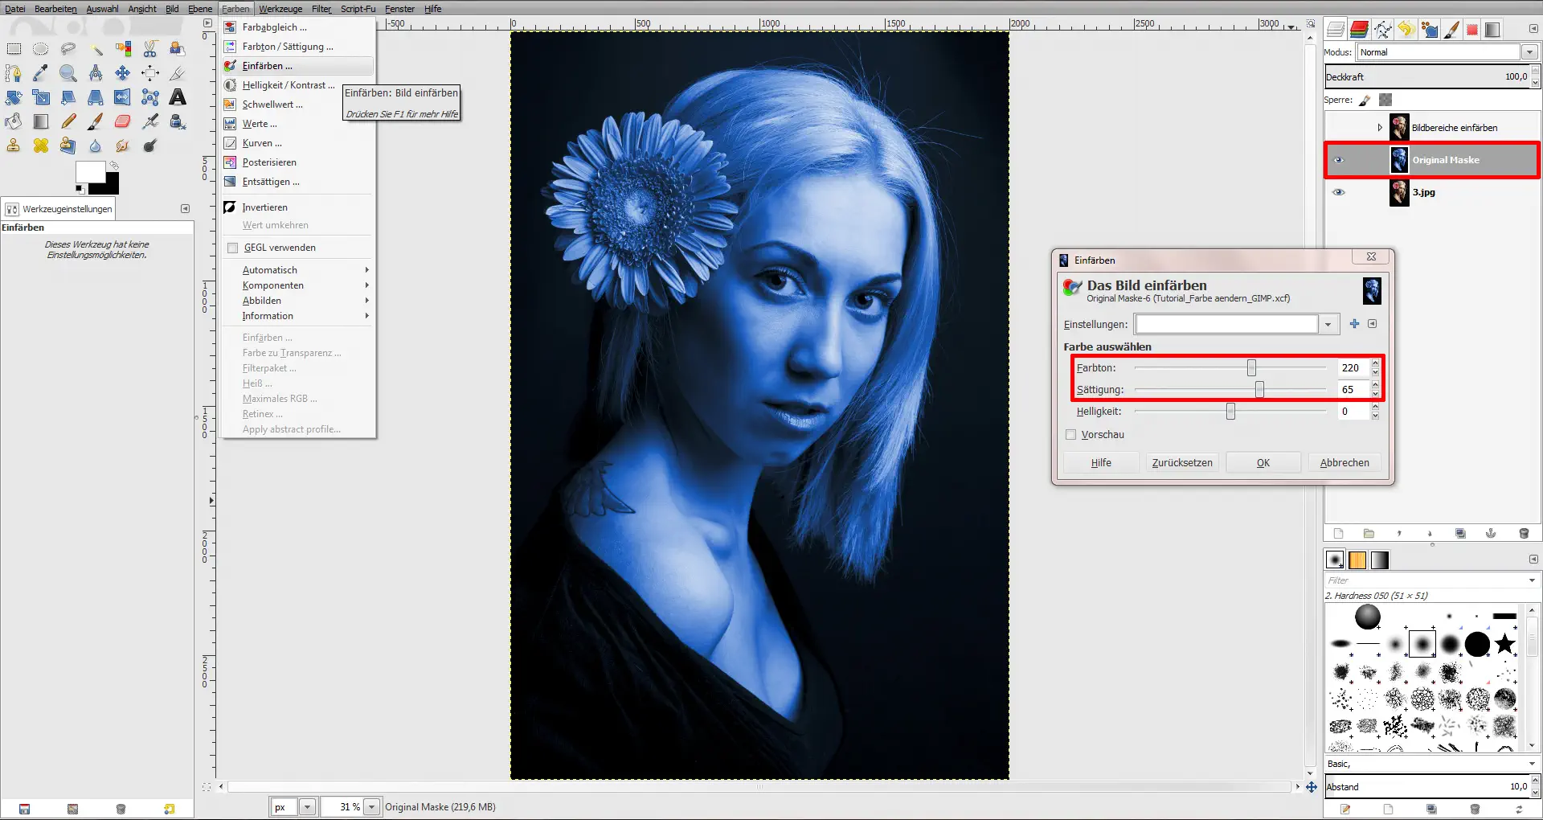Viewport: 1543px width, 820px height.
Task: Select the Fuzzy Select magic wand tool
Action: coord(96,48)
